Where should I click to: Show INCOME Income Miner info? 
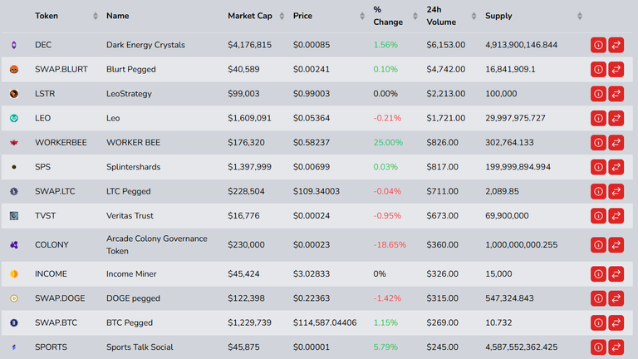[x=598, y=274]
